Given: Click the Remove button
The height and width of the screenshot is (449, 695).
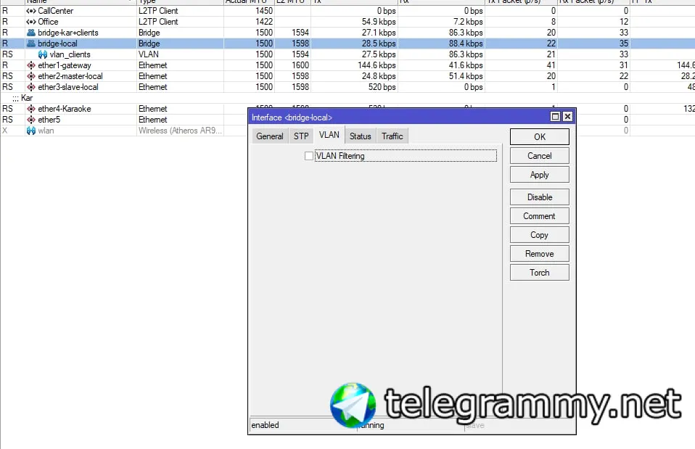Looking at the screenshot, I should tap(540, 254).
